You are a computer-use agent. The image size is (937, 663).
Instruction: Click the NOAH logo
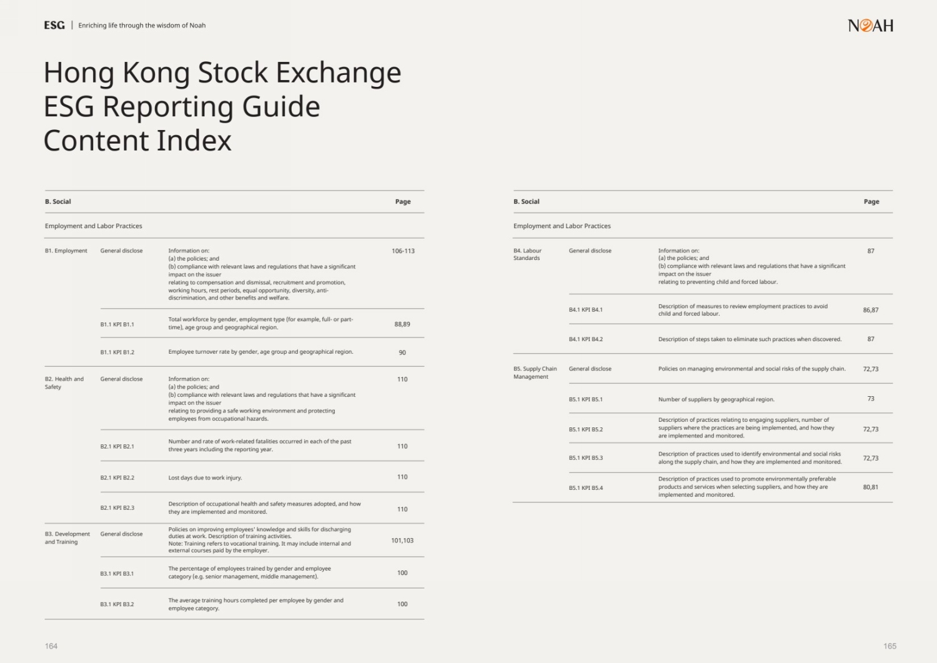(870, 26)
